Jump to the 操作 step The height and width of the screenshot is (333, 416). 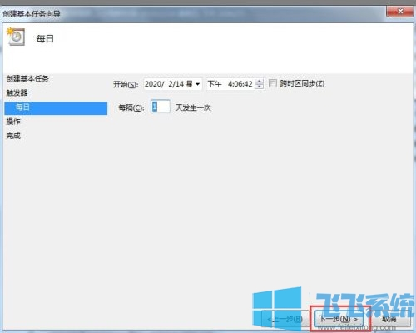[x=13, y=122]
